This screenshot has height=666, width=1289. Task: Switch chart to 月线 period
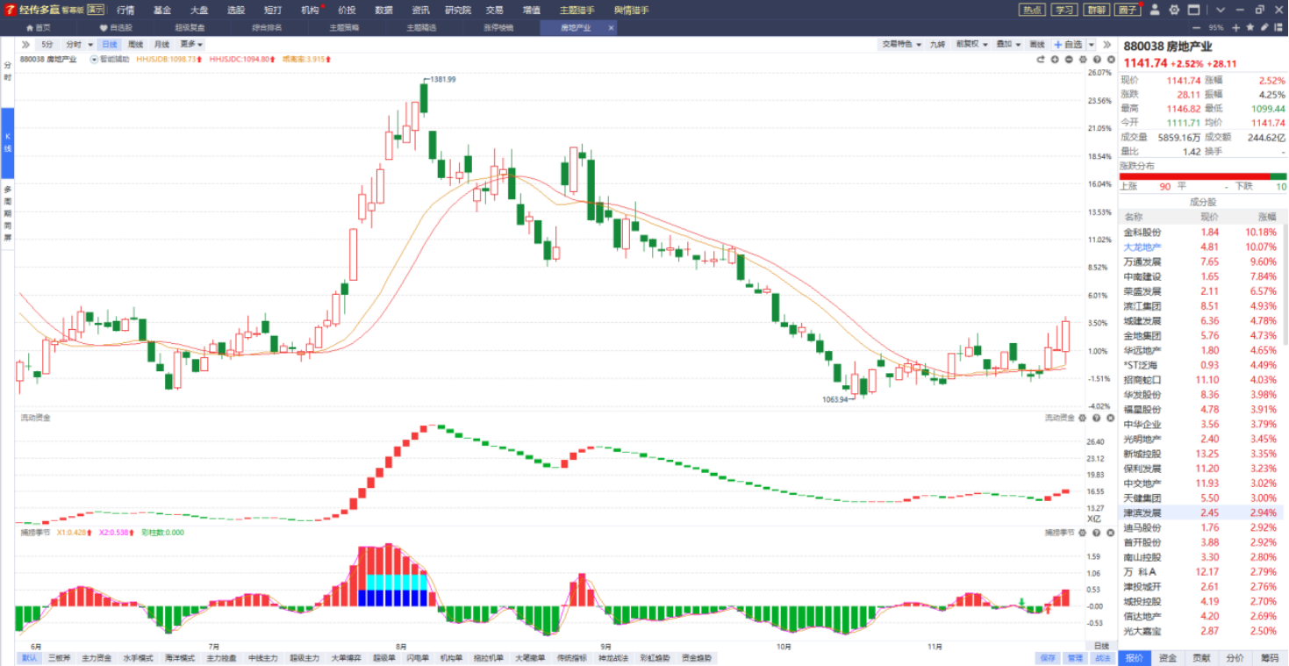click(x=161, y=44)
